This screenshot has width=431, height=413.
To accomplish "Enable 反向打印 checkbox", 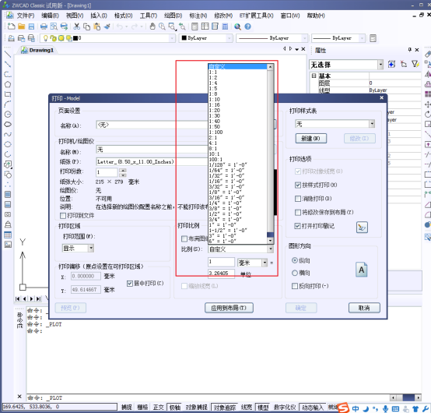I will tap(295, 286).
